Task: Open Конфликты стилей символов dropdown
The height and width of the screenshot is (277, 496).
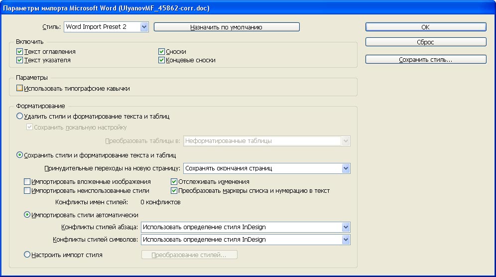Action: pos(246,240)
